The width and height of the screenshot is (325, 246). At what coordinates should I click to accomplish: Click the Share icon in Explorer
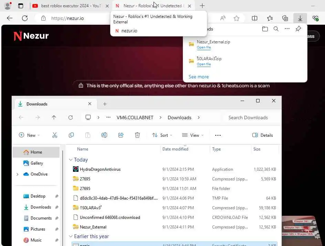coord(121,135)
